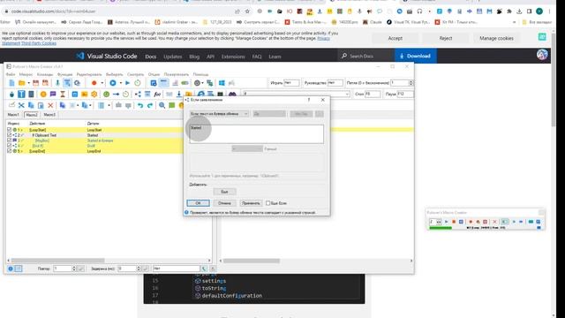Undo last edit in Macro Creator

point(140,105)
